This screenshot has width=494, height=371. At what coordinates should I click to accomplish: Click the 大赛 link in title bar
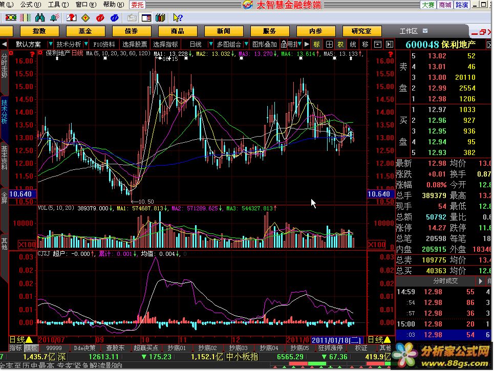[x=428, y=5]
